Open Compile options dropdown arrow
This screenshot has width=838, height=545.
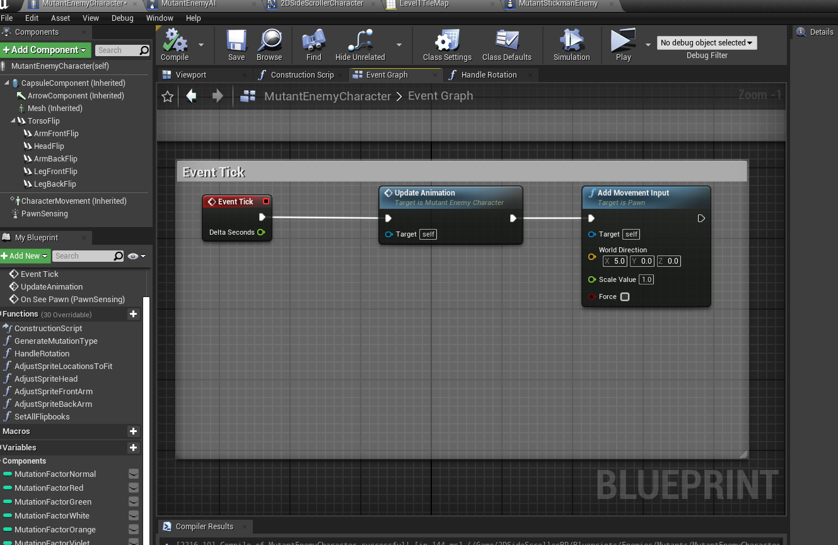tap(201, 45)
